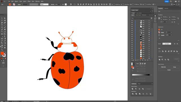Open the File menu

(9, 1)
